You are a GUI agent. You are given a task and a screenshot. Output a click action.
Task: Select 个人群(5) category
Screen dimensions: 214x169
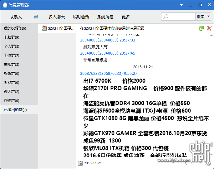click(x=19, y=46)
